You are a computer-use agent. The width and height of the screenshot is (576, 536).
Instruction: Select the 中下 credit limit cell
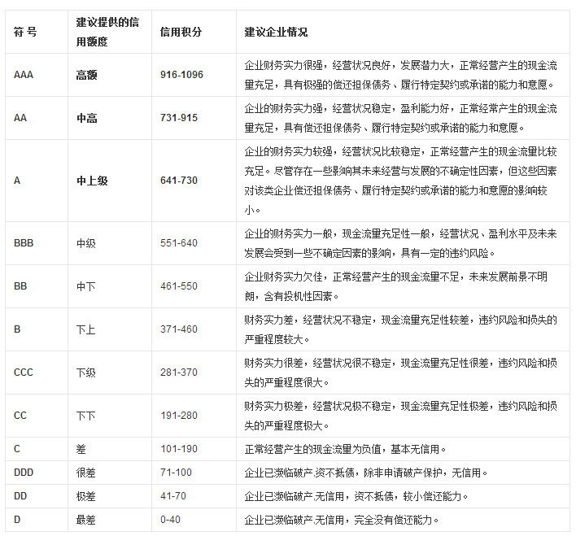(x=86, y=286)
